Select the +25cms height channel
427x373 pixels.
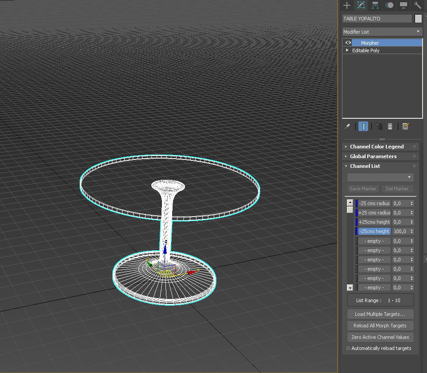[x=374, y=222]
